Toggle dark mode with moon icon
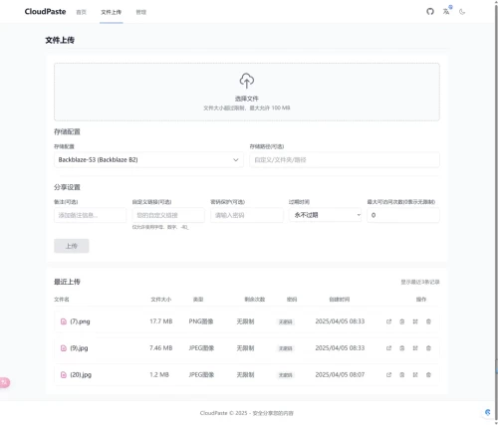The image size is (498, 425). click(x=462, y=12)
